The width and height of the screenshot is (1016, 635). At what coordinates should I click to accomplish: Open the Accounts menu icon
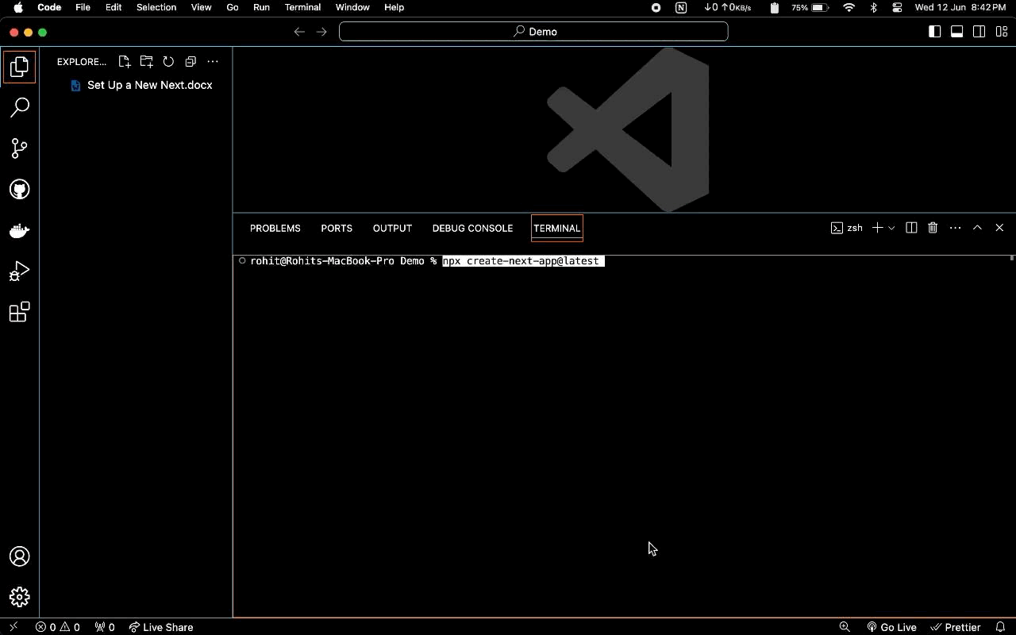pos(19,556)
